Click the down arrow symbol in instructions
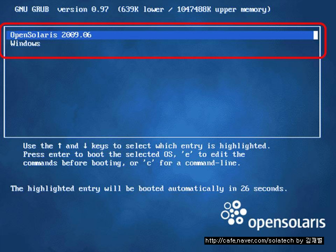This screenshot has width=336, height=252. point(85,146)
